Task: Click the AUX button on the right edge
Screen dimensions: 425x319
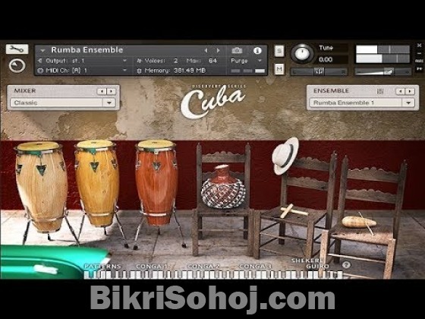Action: pos(419,61)
